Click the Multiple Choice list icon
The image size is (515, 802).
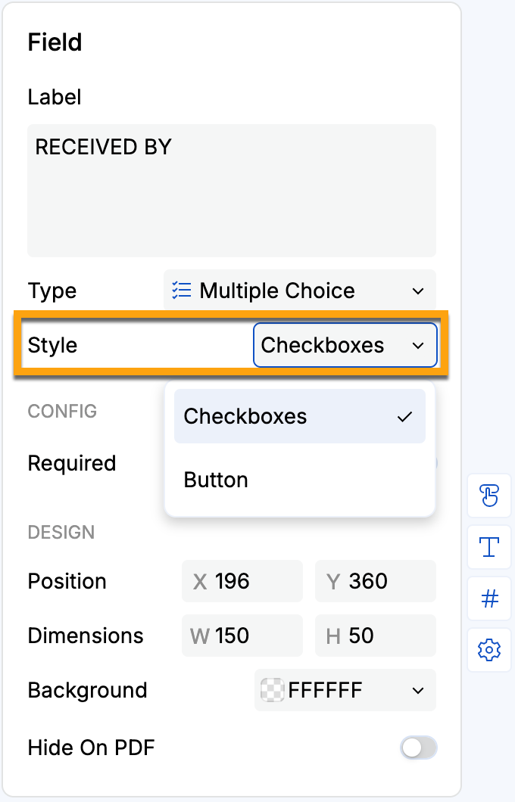[x=182, y=291]
